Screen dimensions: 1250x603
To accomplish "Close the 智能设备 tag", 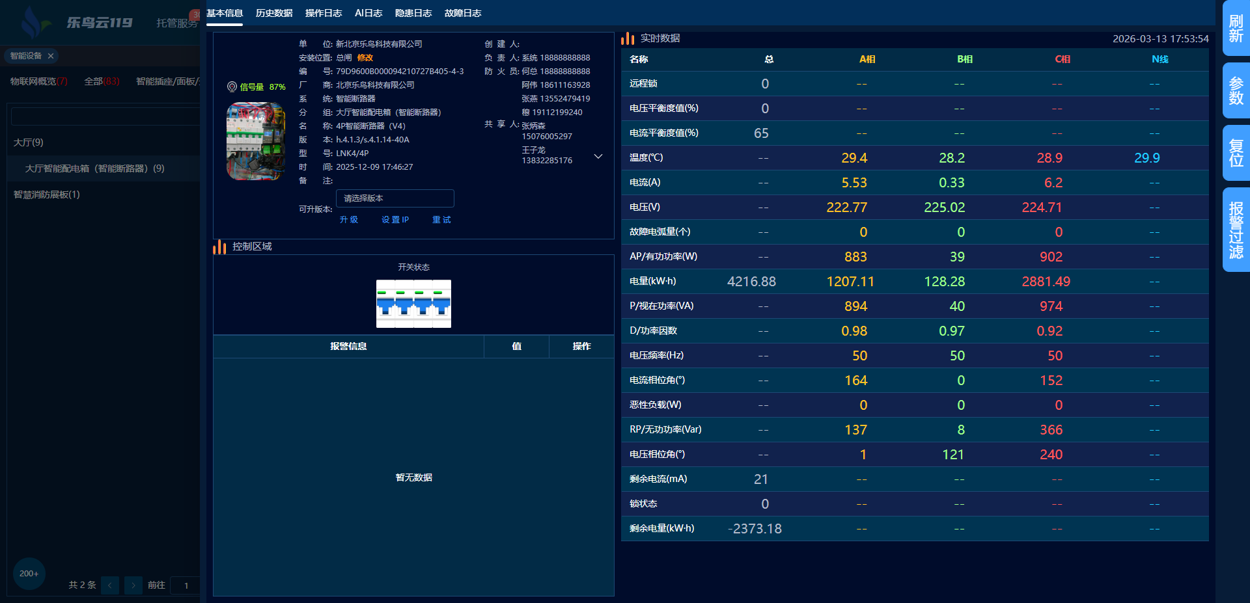I will point(51,56).
